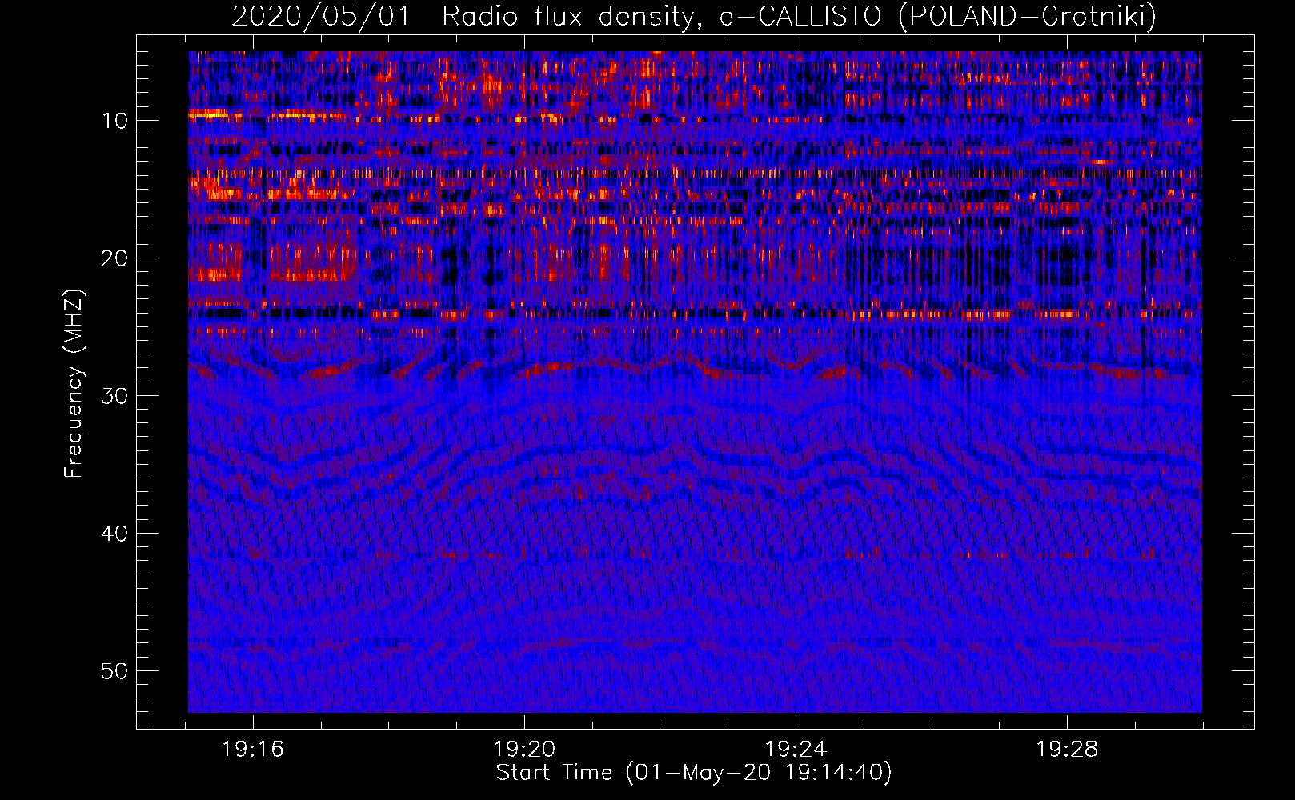This screenshot has height=800, width=1295.
Task: Click the 19:28 time axis label
Action: pos(1067,750)
